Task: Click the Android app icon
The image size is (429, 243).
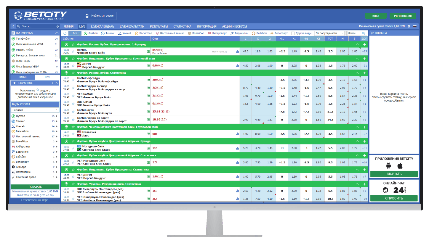Action: [388, 166]
